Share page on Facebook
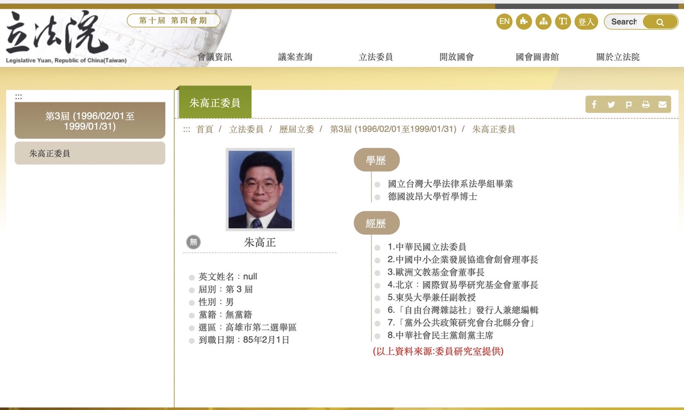This screenshot has height=410, width=684. (x=594, y=105)
